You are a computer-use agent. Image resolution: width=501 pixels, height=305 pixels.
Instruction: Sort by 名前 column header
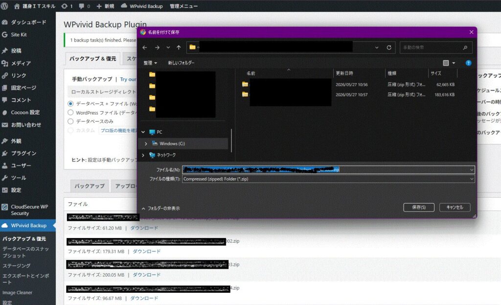point(251,73)
